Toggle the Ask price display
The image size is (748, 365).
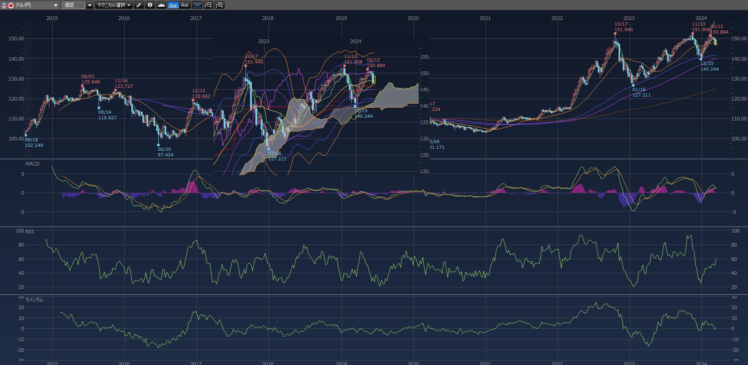coord(185,5)
